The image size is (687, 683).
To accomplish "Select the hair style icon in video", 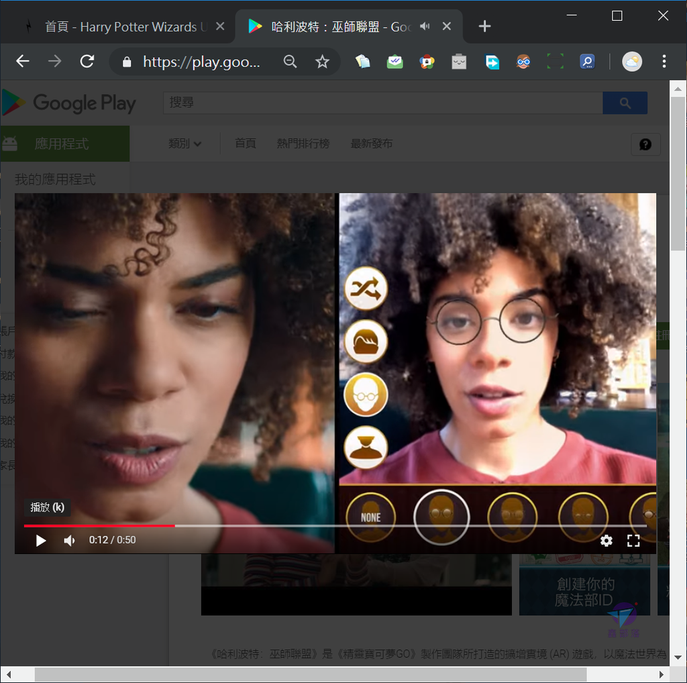I will point(366,341).
